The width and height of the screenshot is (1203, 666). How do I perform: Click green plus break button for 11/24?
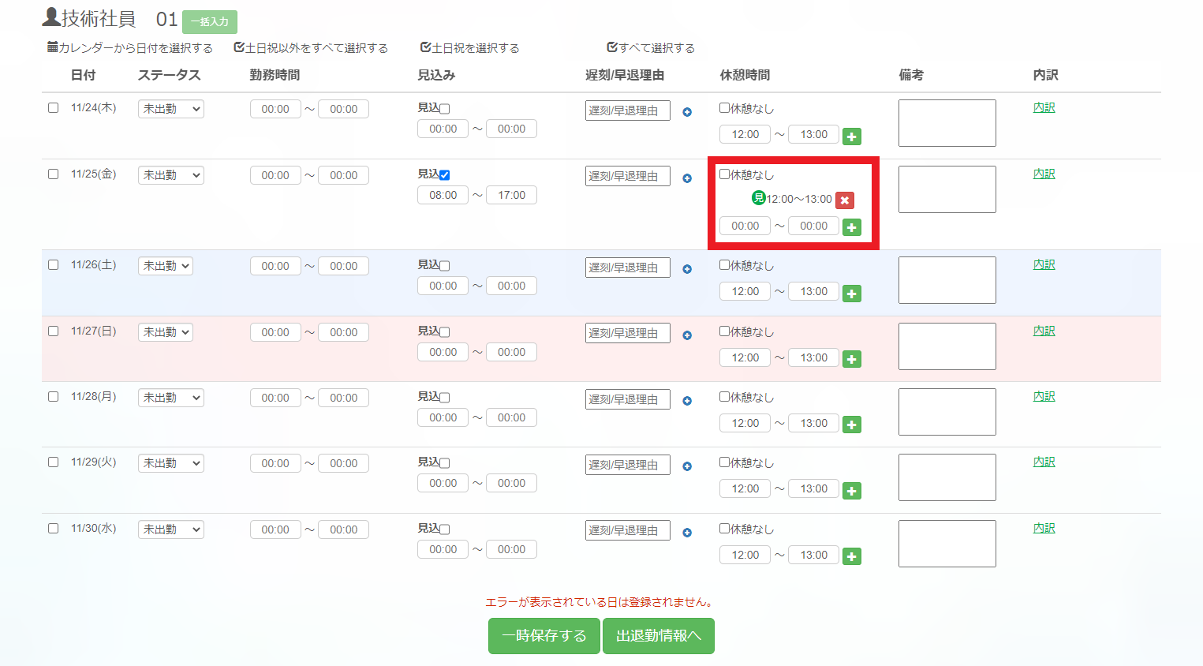(x=851, y=137)
